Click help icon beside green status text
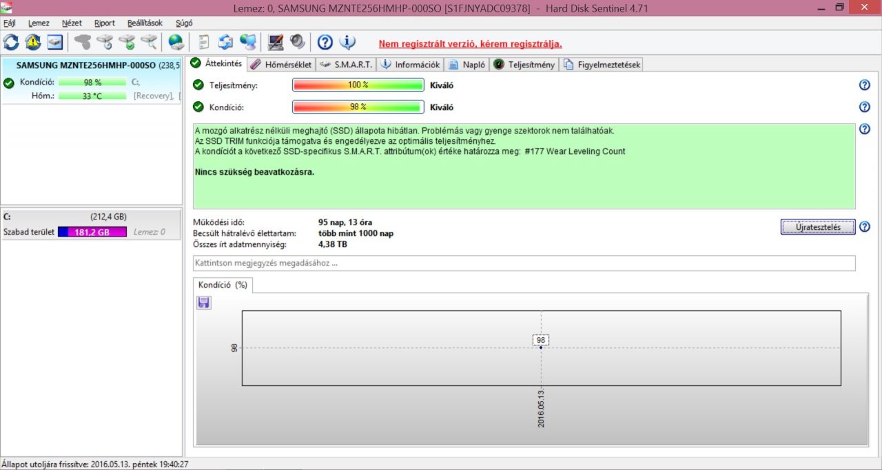The width and height of the screenshot is (882, 470). [865, 129]
